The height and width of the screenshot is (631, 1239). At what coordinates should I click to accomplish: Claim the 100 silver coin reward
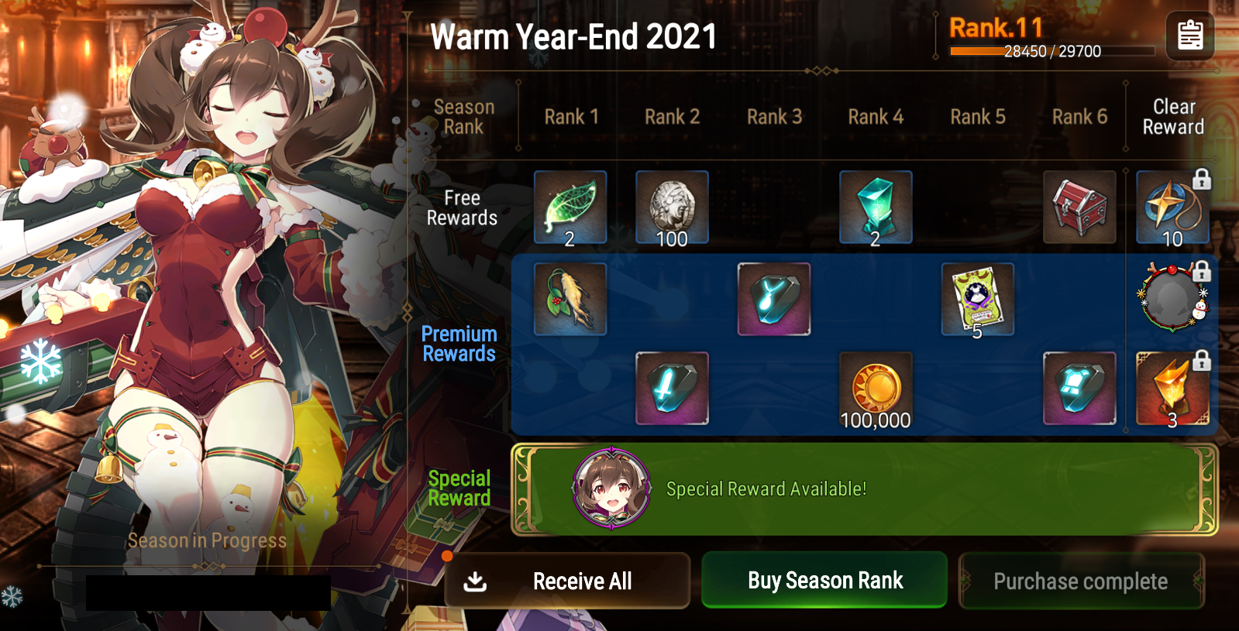click(672, 207)
